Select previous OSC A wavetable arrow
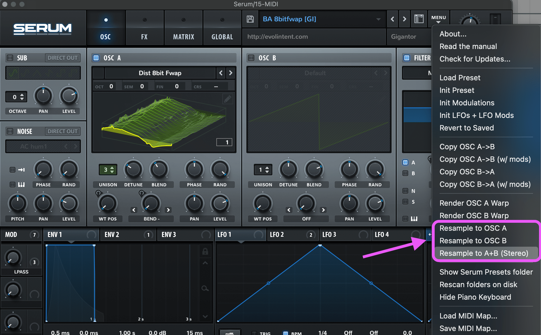Viewport: 541px width, 335px height. click(x=221, y=73)
